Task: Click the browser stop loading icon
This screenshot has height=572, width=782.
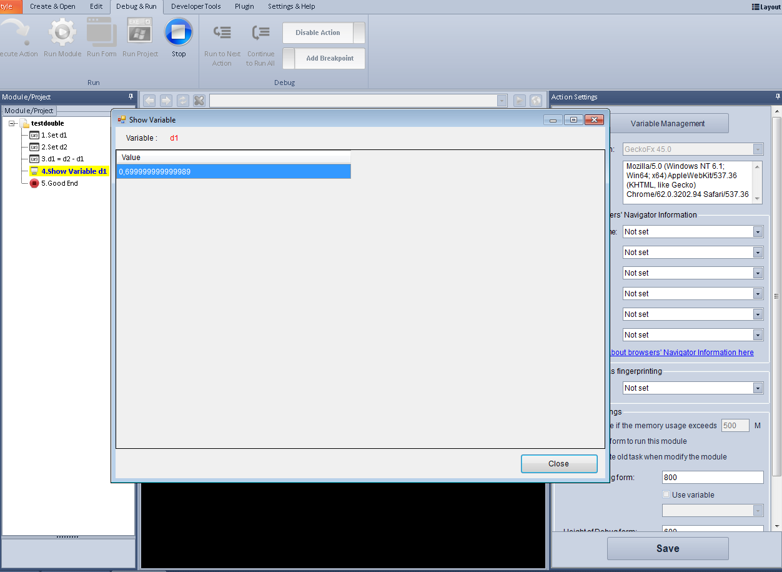Action: click(199, 101)
